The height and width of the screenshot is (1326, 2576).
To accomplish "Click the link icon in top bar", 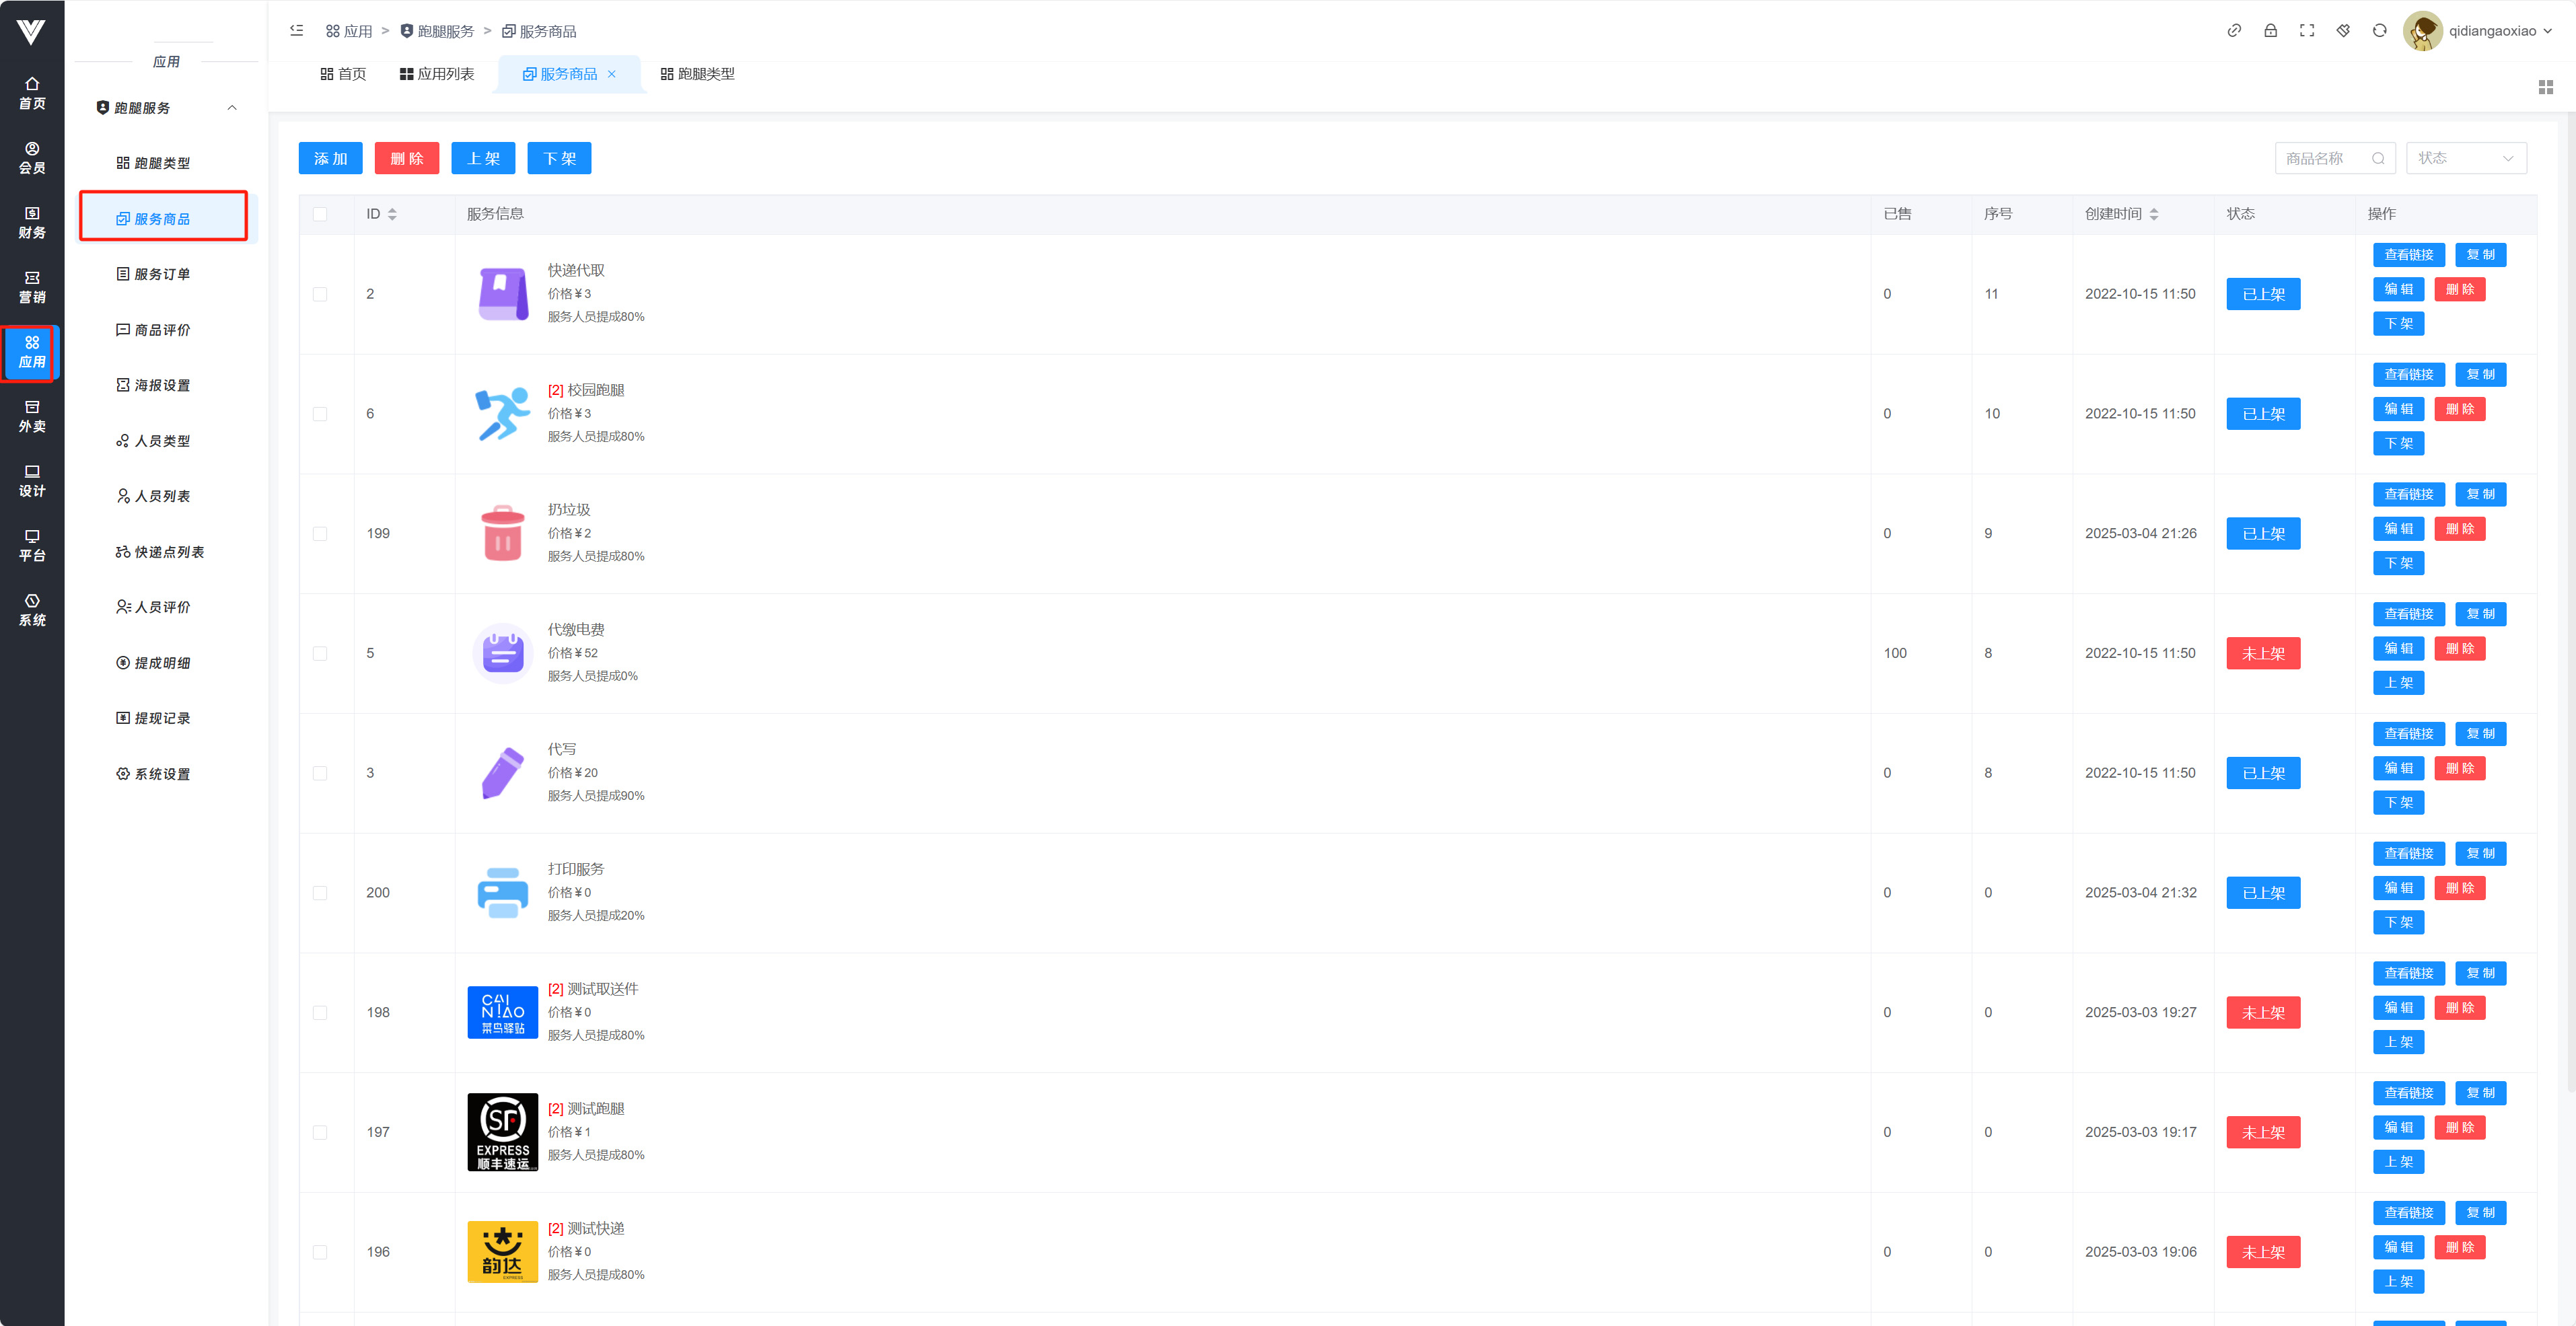I will (2234, 31).
